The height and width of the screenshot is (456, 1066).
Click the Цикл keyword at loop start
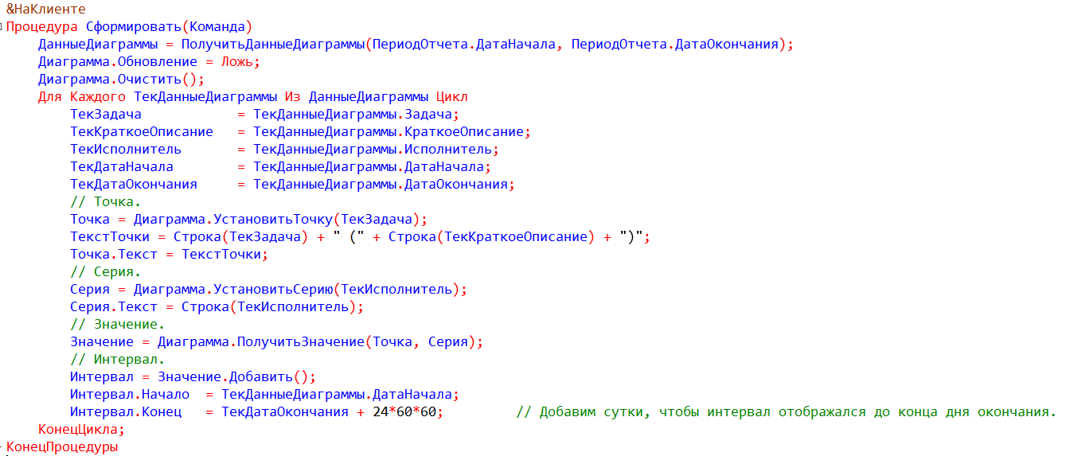click(x=451, y=96)
